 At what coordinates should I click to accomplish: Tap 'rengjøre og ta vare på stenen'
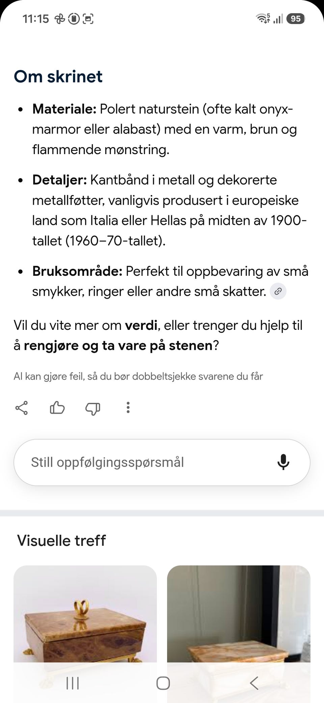pos(118,346)
